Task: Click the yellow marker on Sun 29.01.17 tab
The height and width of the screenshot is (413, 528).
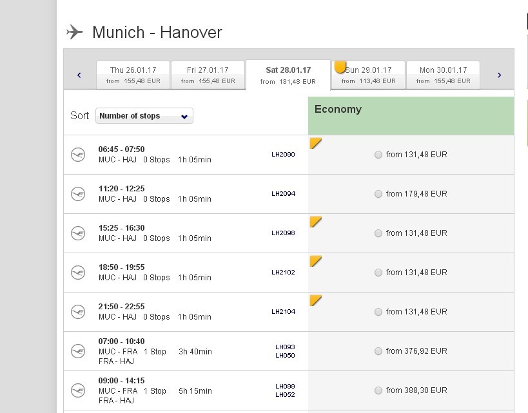Action: coord(340,67)
